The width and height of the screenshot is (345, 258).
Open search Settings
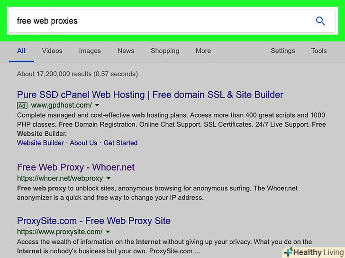point(282,51)
